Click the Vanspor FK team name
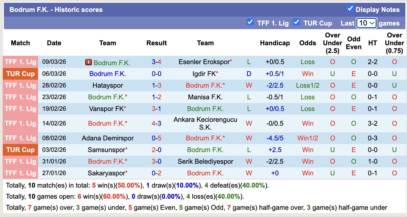 click(x=106, y=109)
